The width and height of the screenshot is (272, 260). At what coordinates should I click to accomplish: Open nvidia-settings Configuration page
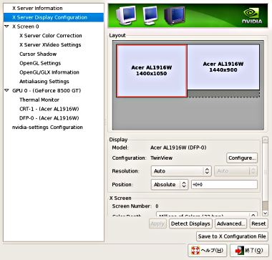[47, 127]
